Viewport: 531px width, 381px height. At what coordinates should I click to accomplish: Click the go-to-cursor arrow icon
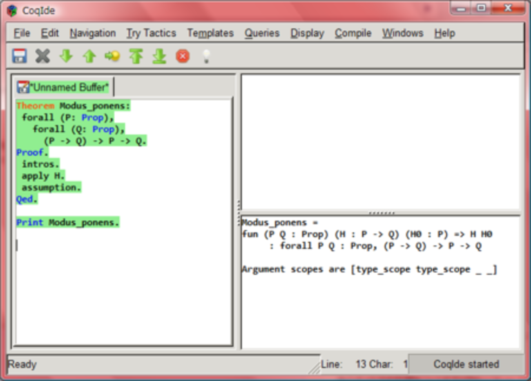[x=112, y=56]
